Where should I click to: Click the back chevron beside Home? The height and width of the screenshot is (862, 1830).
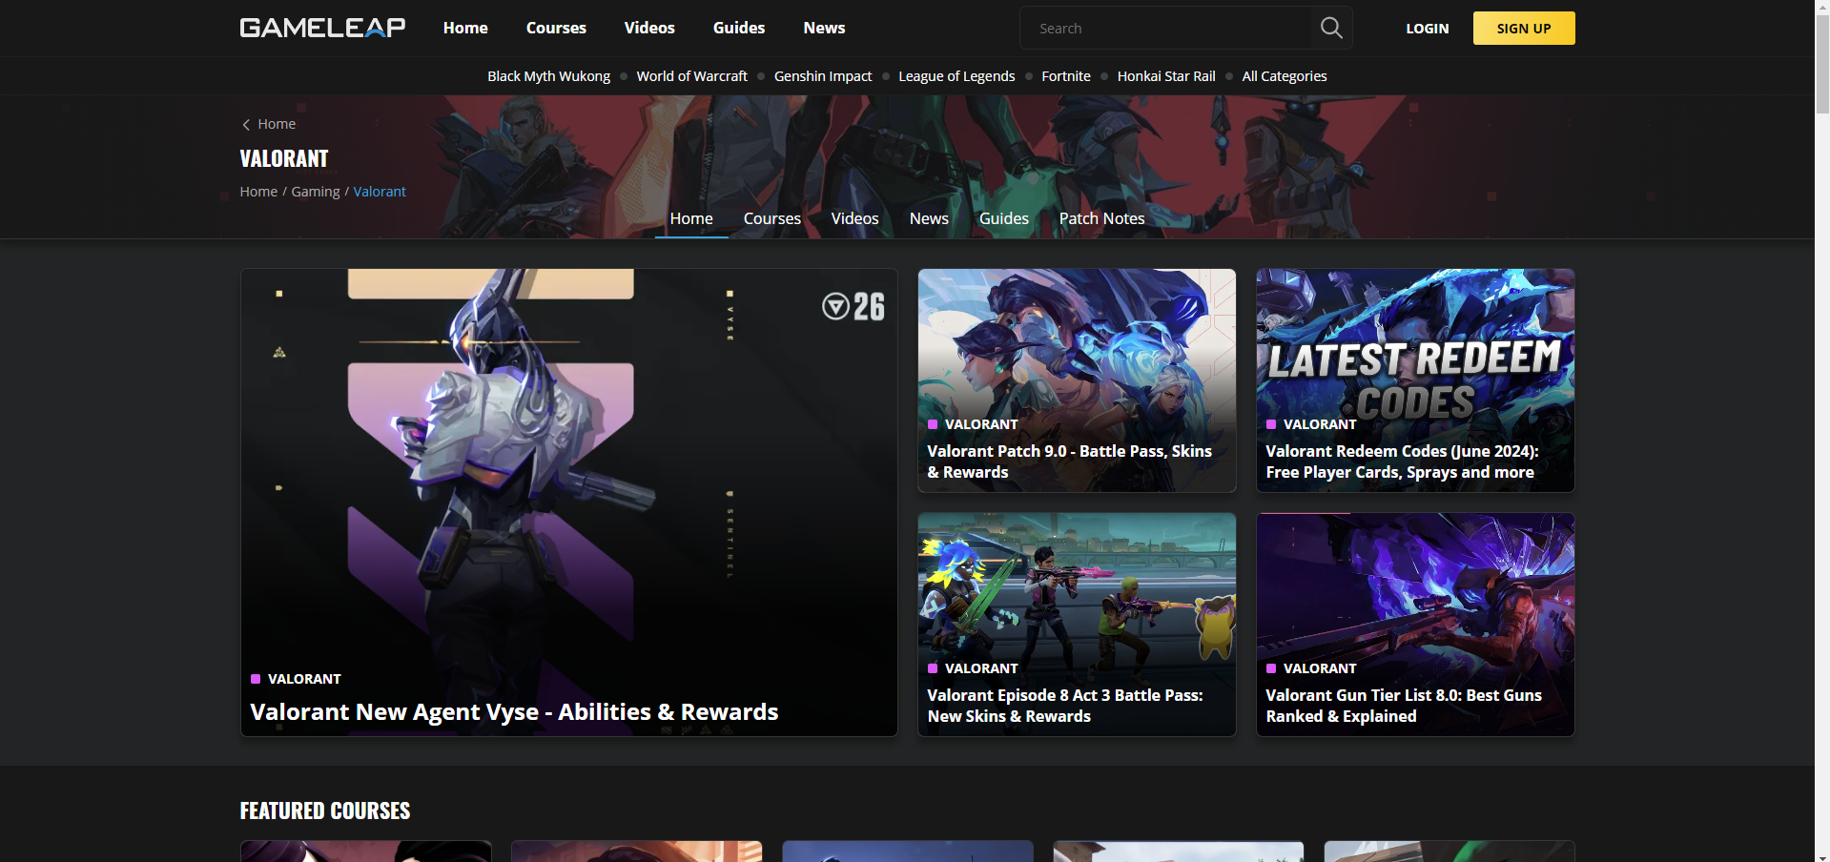246,125
